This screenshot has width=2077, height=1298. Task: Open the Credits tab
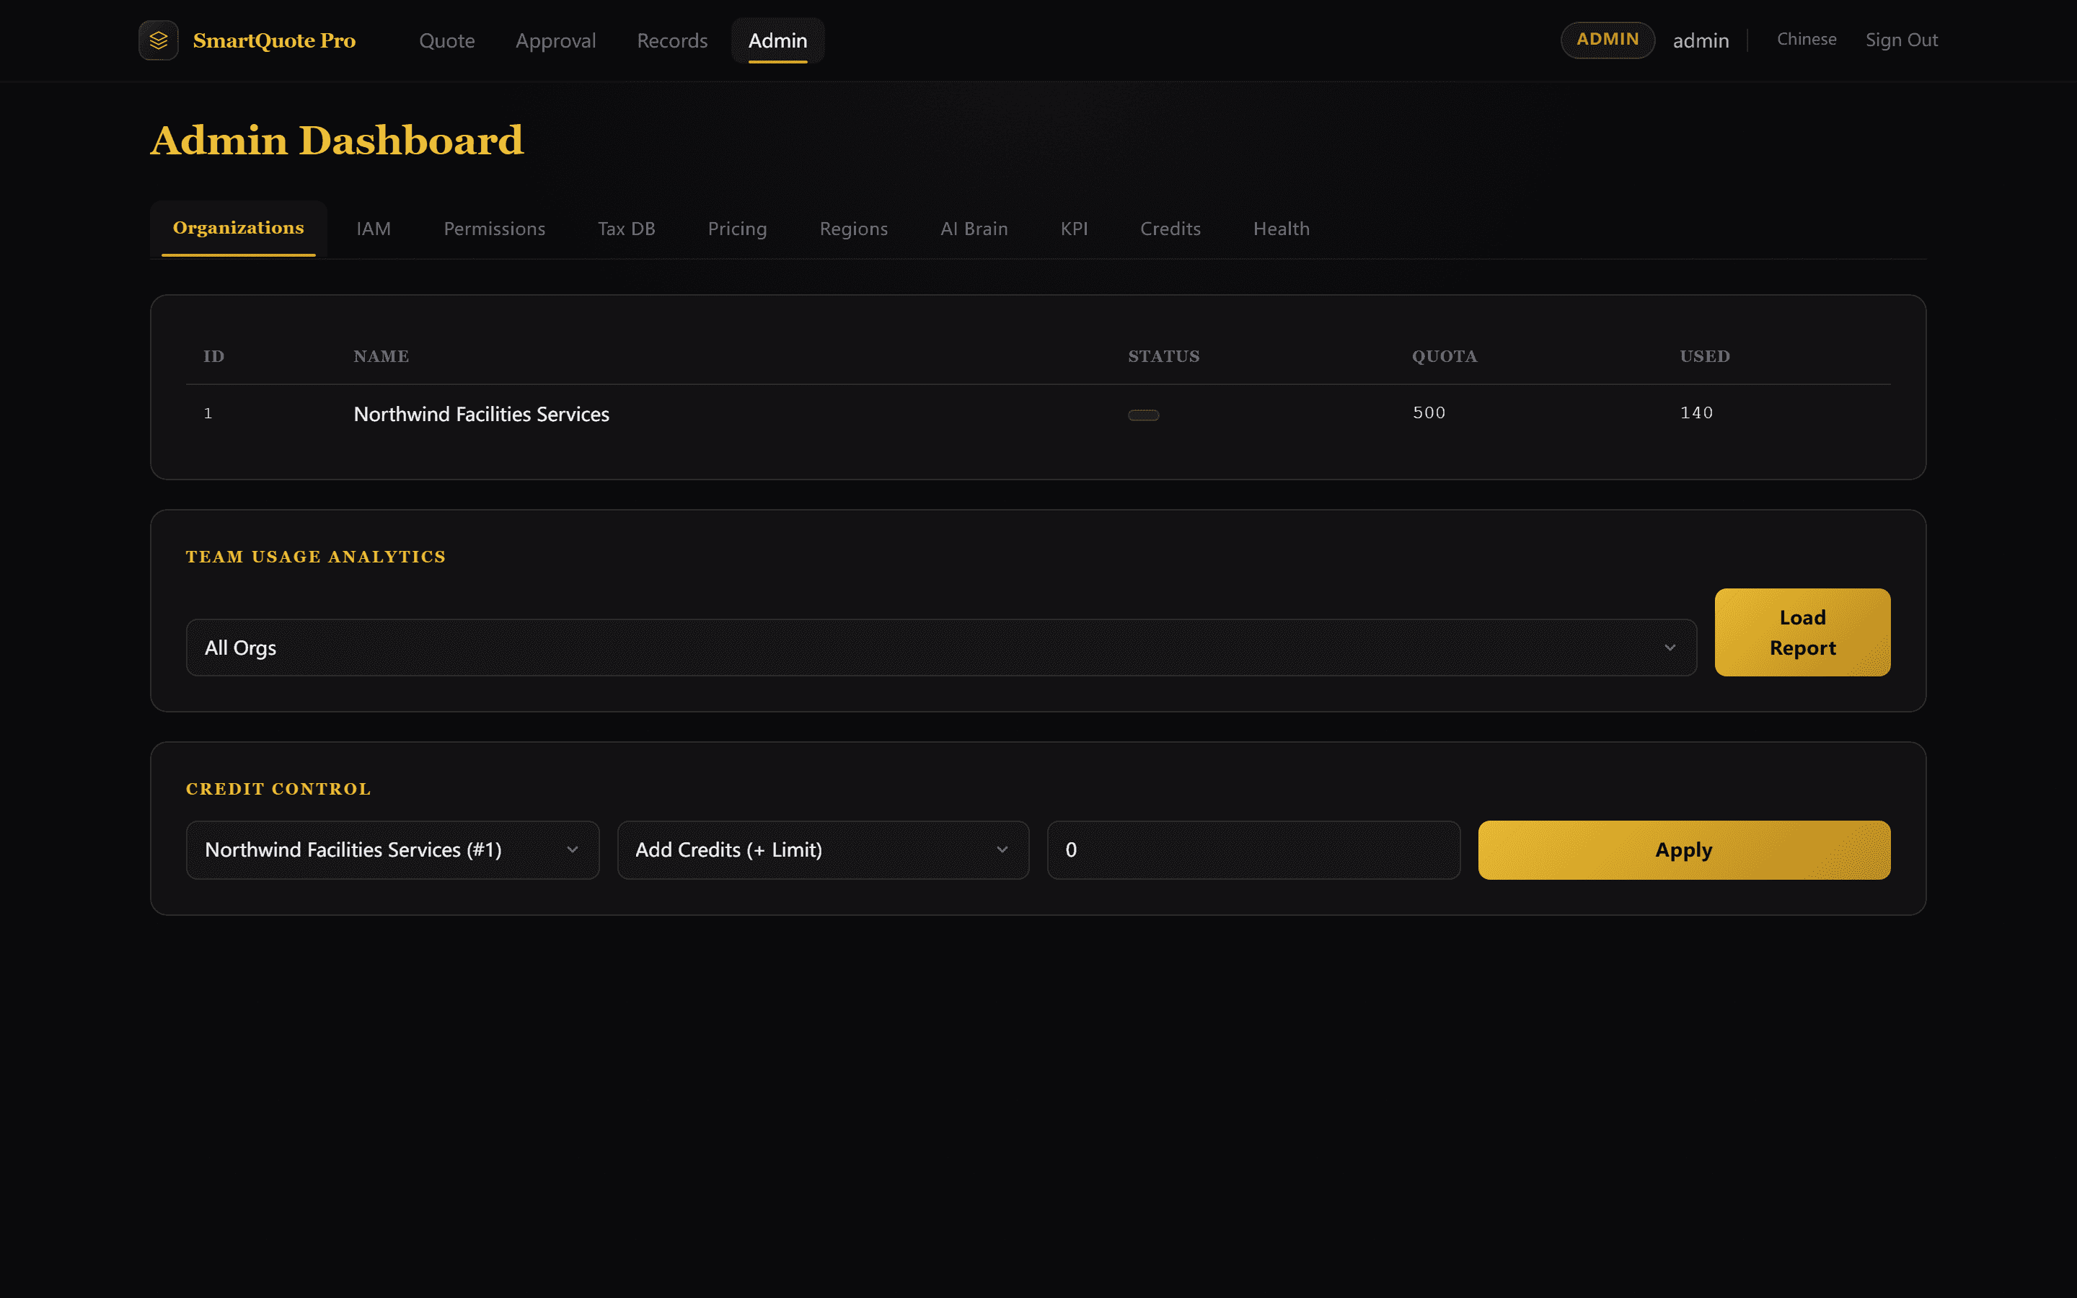point(1170,229)
